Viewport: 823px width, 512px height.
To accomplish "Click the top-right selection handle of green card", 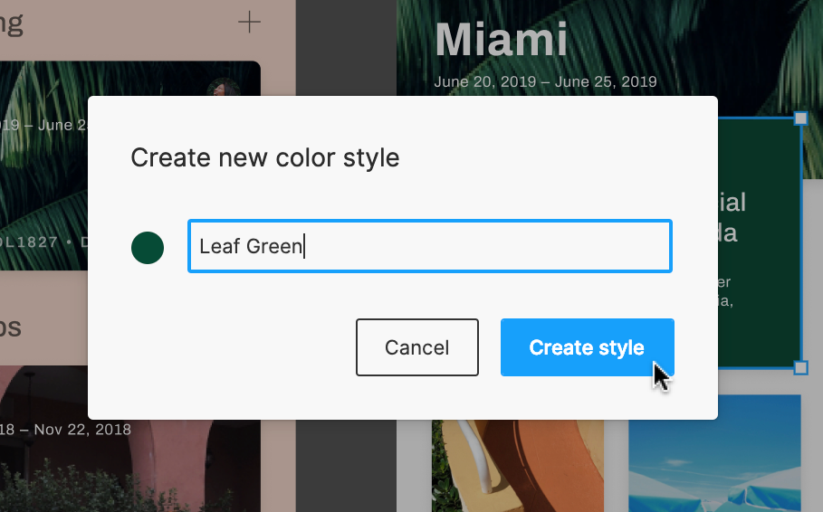I will click(800, 119).
